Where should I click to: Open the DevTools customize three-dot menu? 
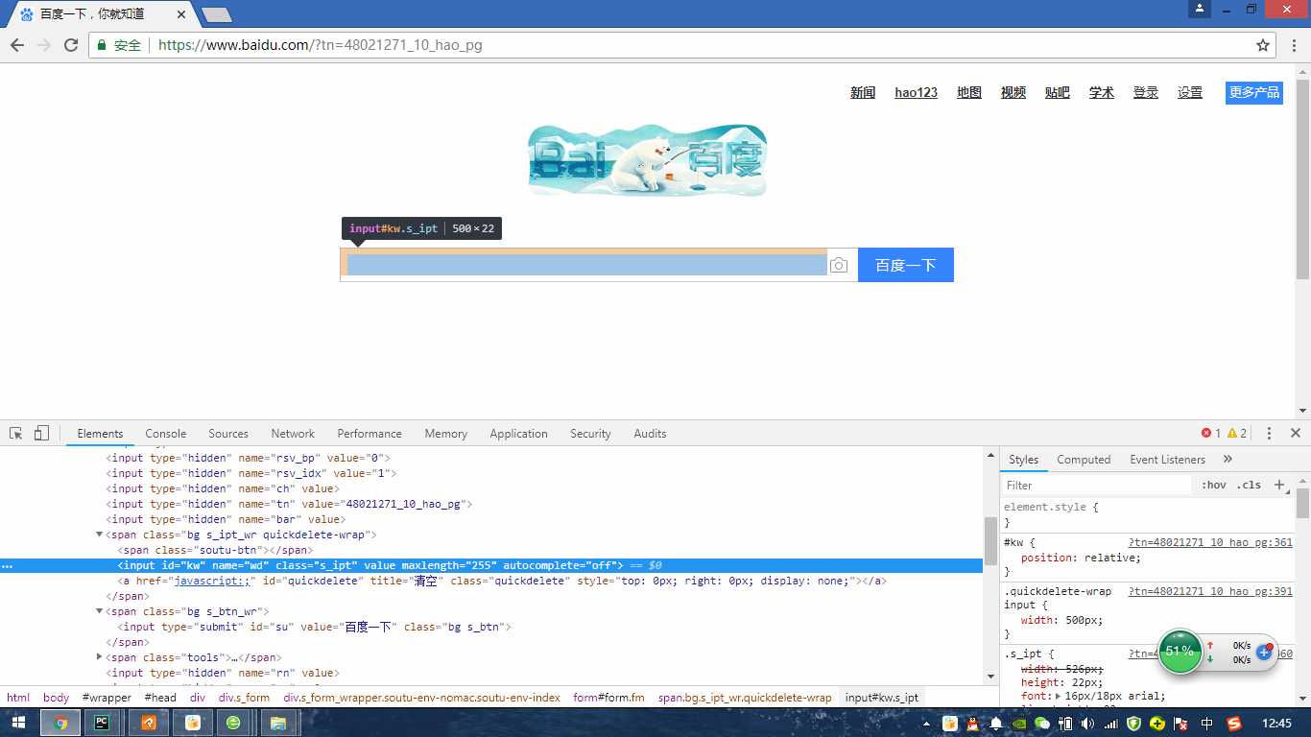[x=1269, y=434]
